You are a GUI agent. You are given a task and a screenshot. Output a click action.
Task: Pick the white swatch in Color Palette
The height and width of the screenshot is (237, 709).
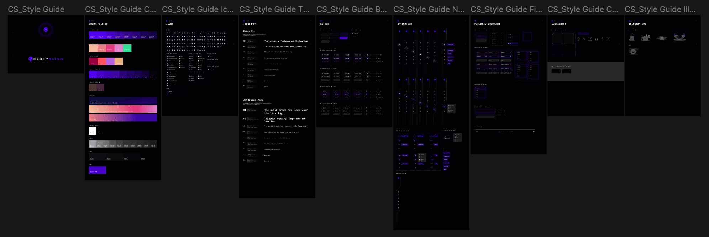point(92,131)
